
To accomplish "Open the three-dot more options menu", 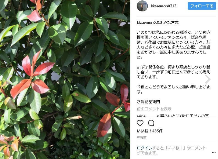I will [214, 152].
